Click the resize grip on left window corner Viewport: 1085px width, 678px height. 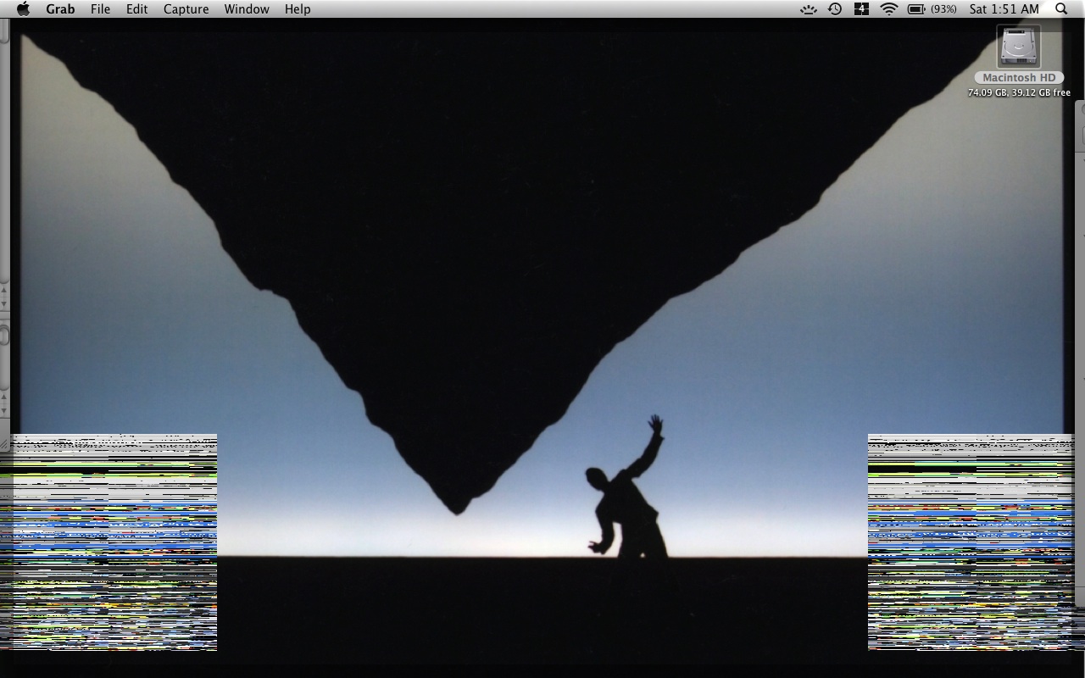(4, 442)
